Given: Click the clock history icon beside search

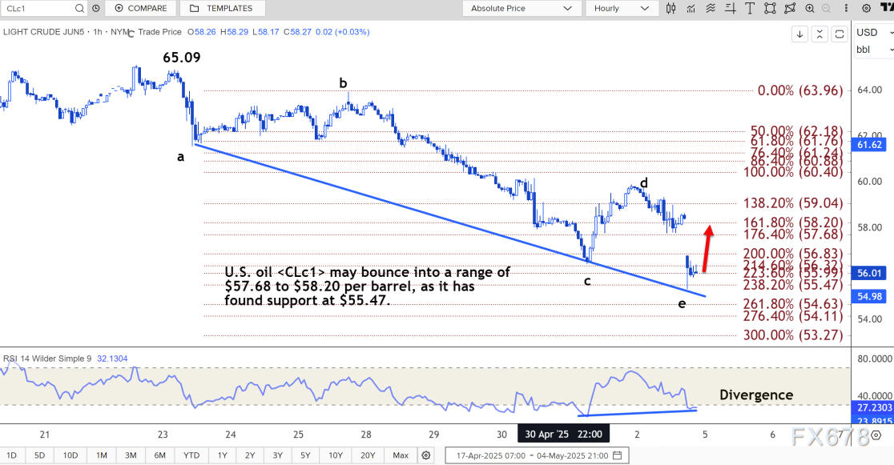Looking at the screenshot, I should [x=96, y=8].
